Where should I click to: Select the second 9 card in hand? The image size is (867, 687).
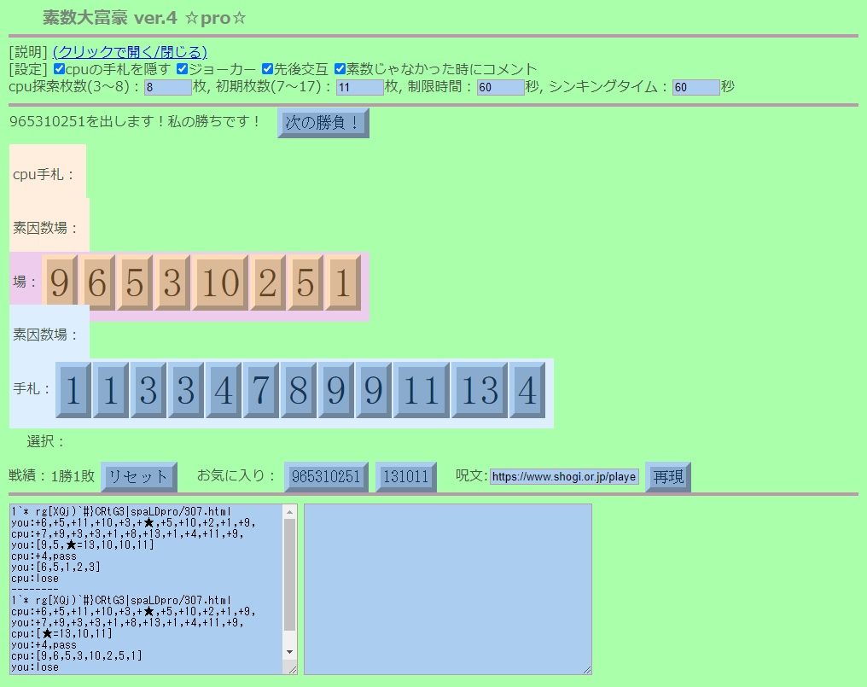373,390
